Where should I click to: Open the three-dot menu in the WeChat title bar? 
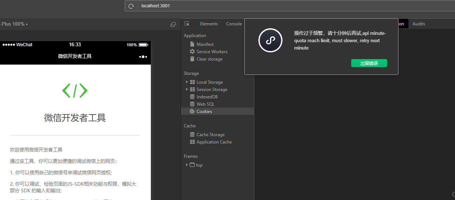tap(143, 57)
